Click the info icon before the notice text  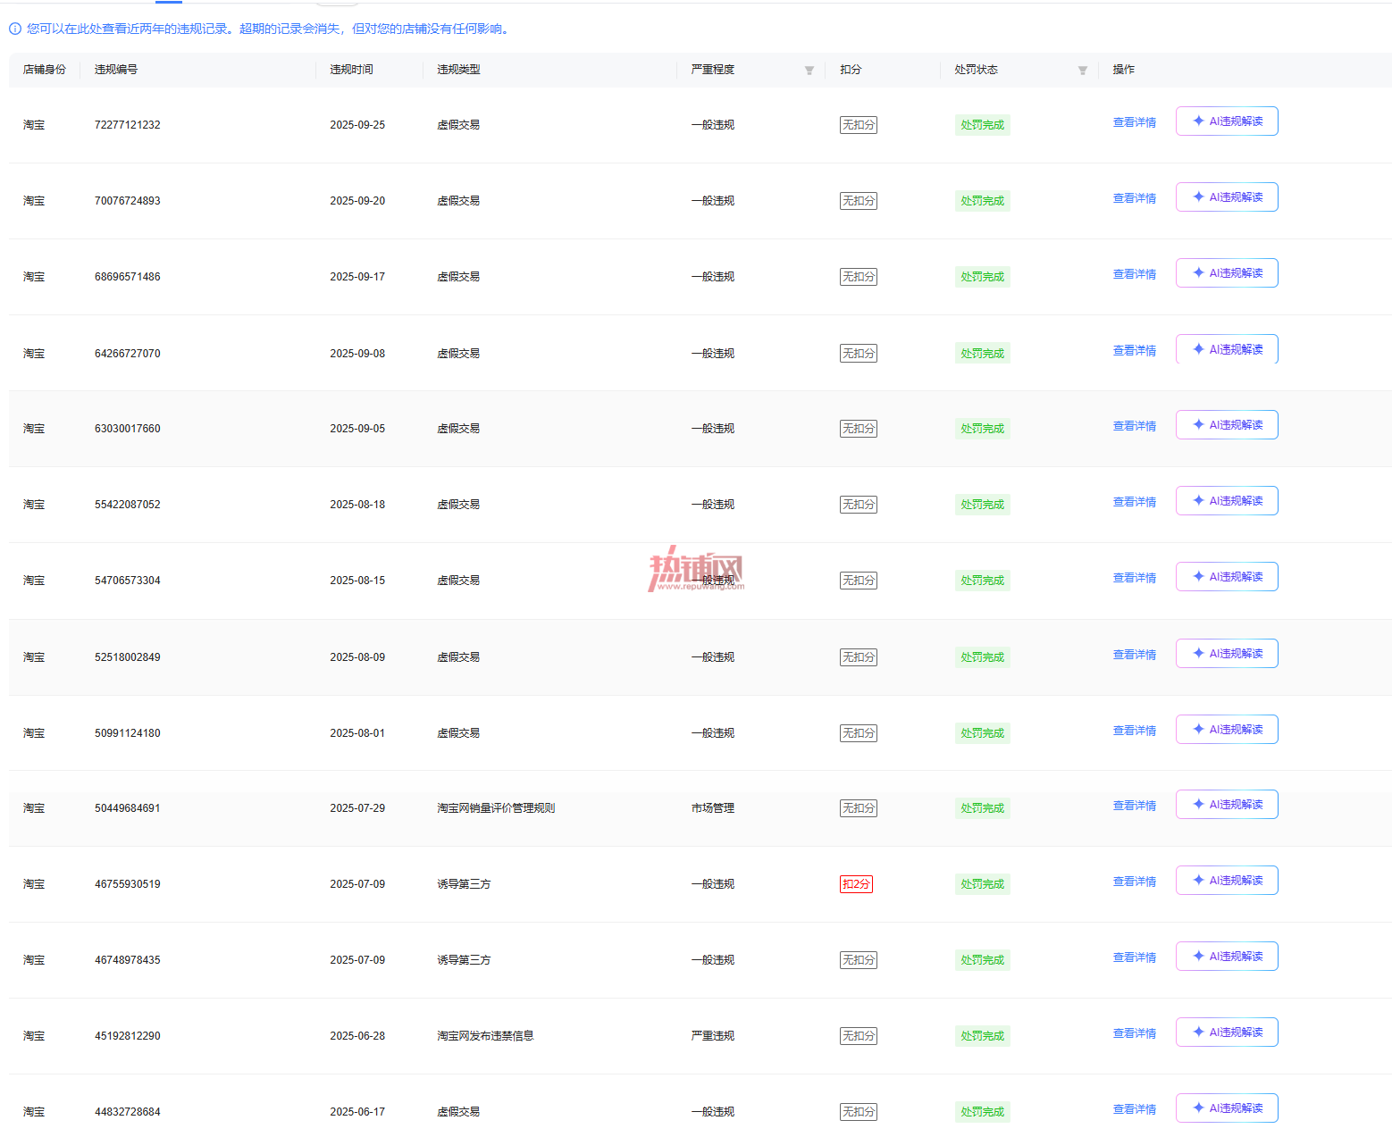point(15,29)
